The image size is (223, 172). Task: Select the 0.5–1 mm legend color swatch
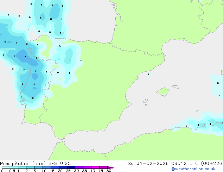coord(14,167)
